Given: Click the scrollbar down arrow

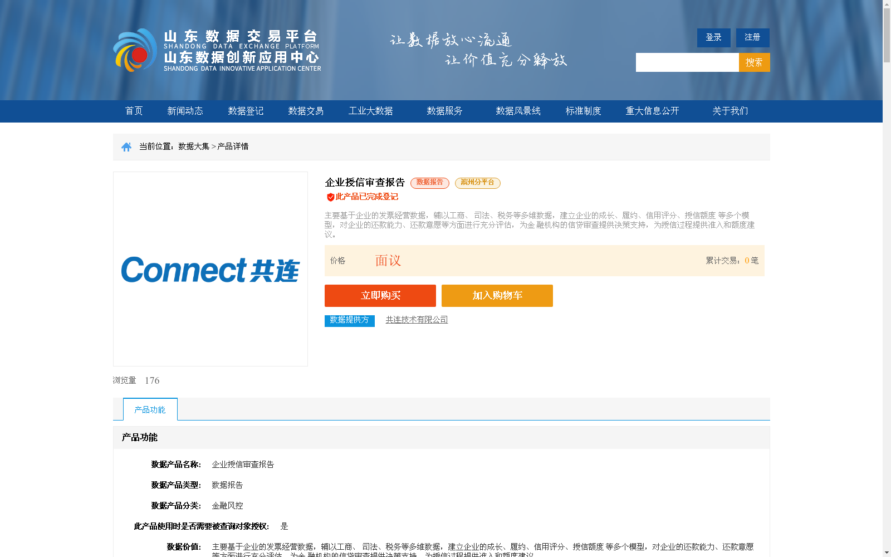Looking at the screenshot, I should pyautogui.click(x=887, y=553).
